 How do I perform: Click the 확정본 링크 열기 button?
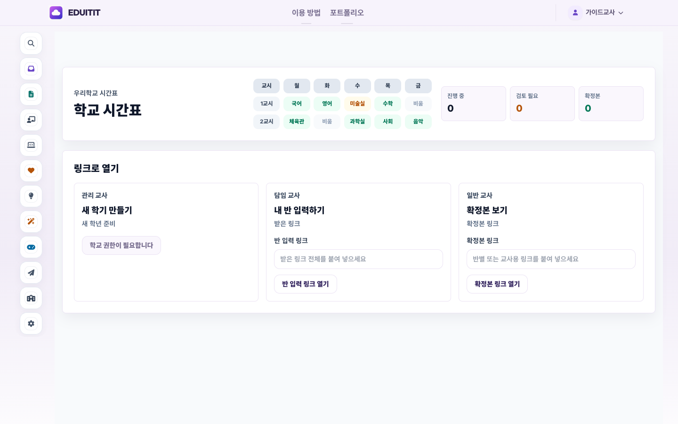[x=497, y=284]
